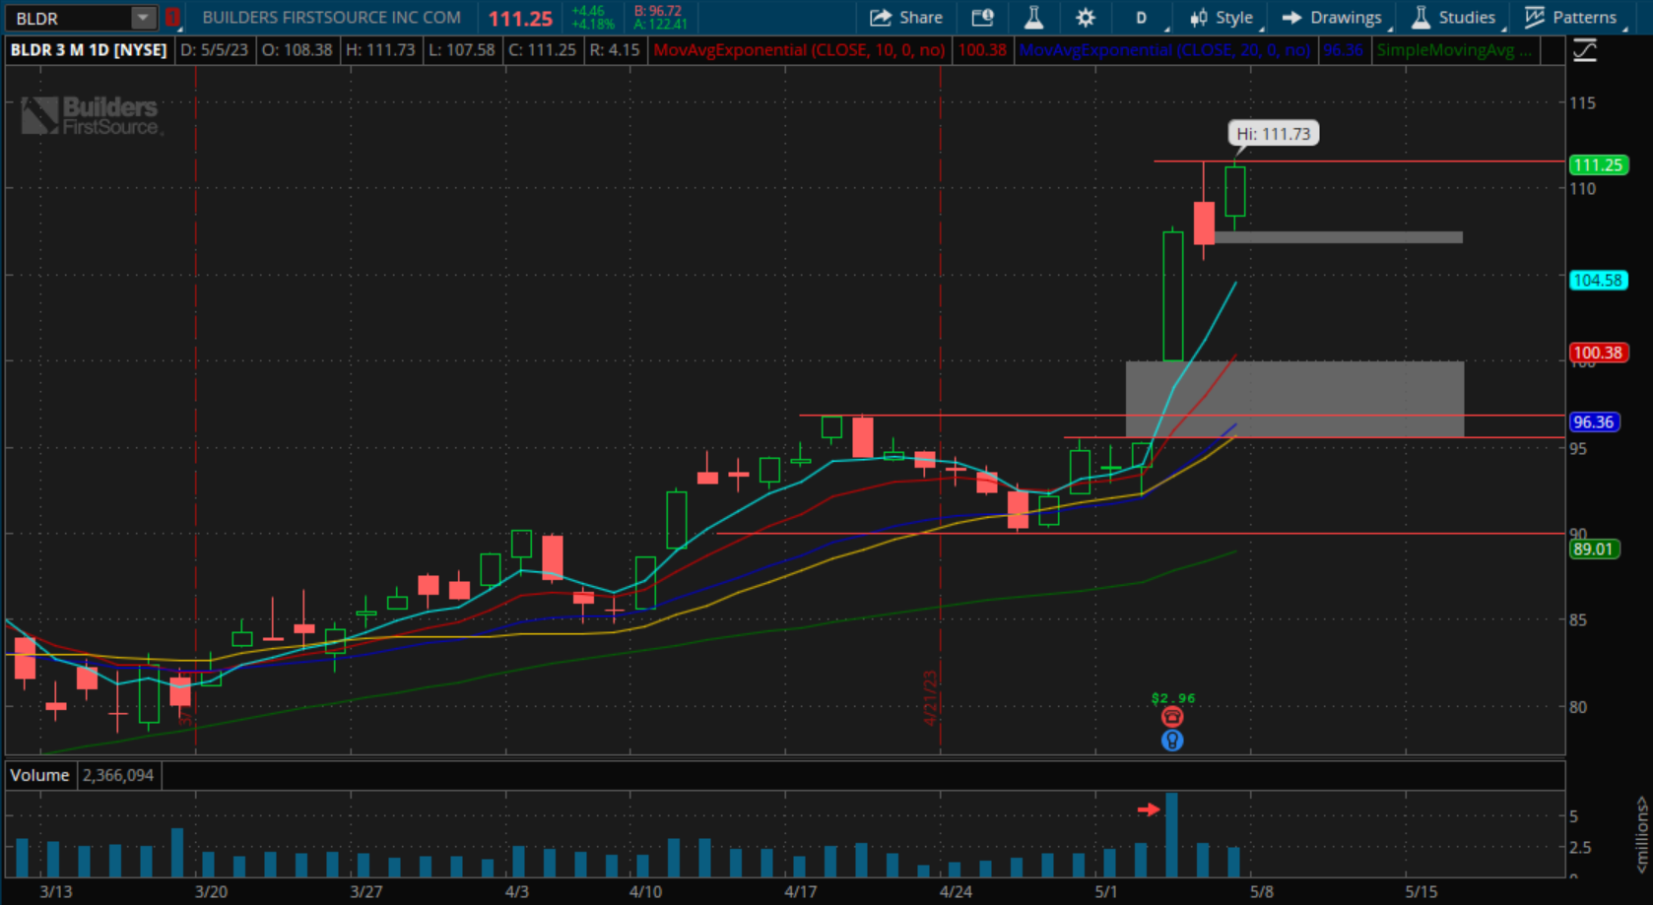Screen dimensions: 1653x905
Task: Click the 4/21/23 vertical date marker label
Action: [930, 697]
